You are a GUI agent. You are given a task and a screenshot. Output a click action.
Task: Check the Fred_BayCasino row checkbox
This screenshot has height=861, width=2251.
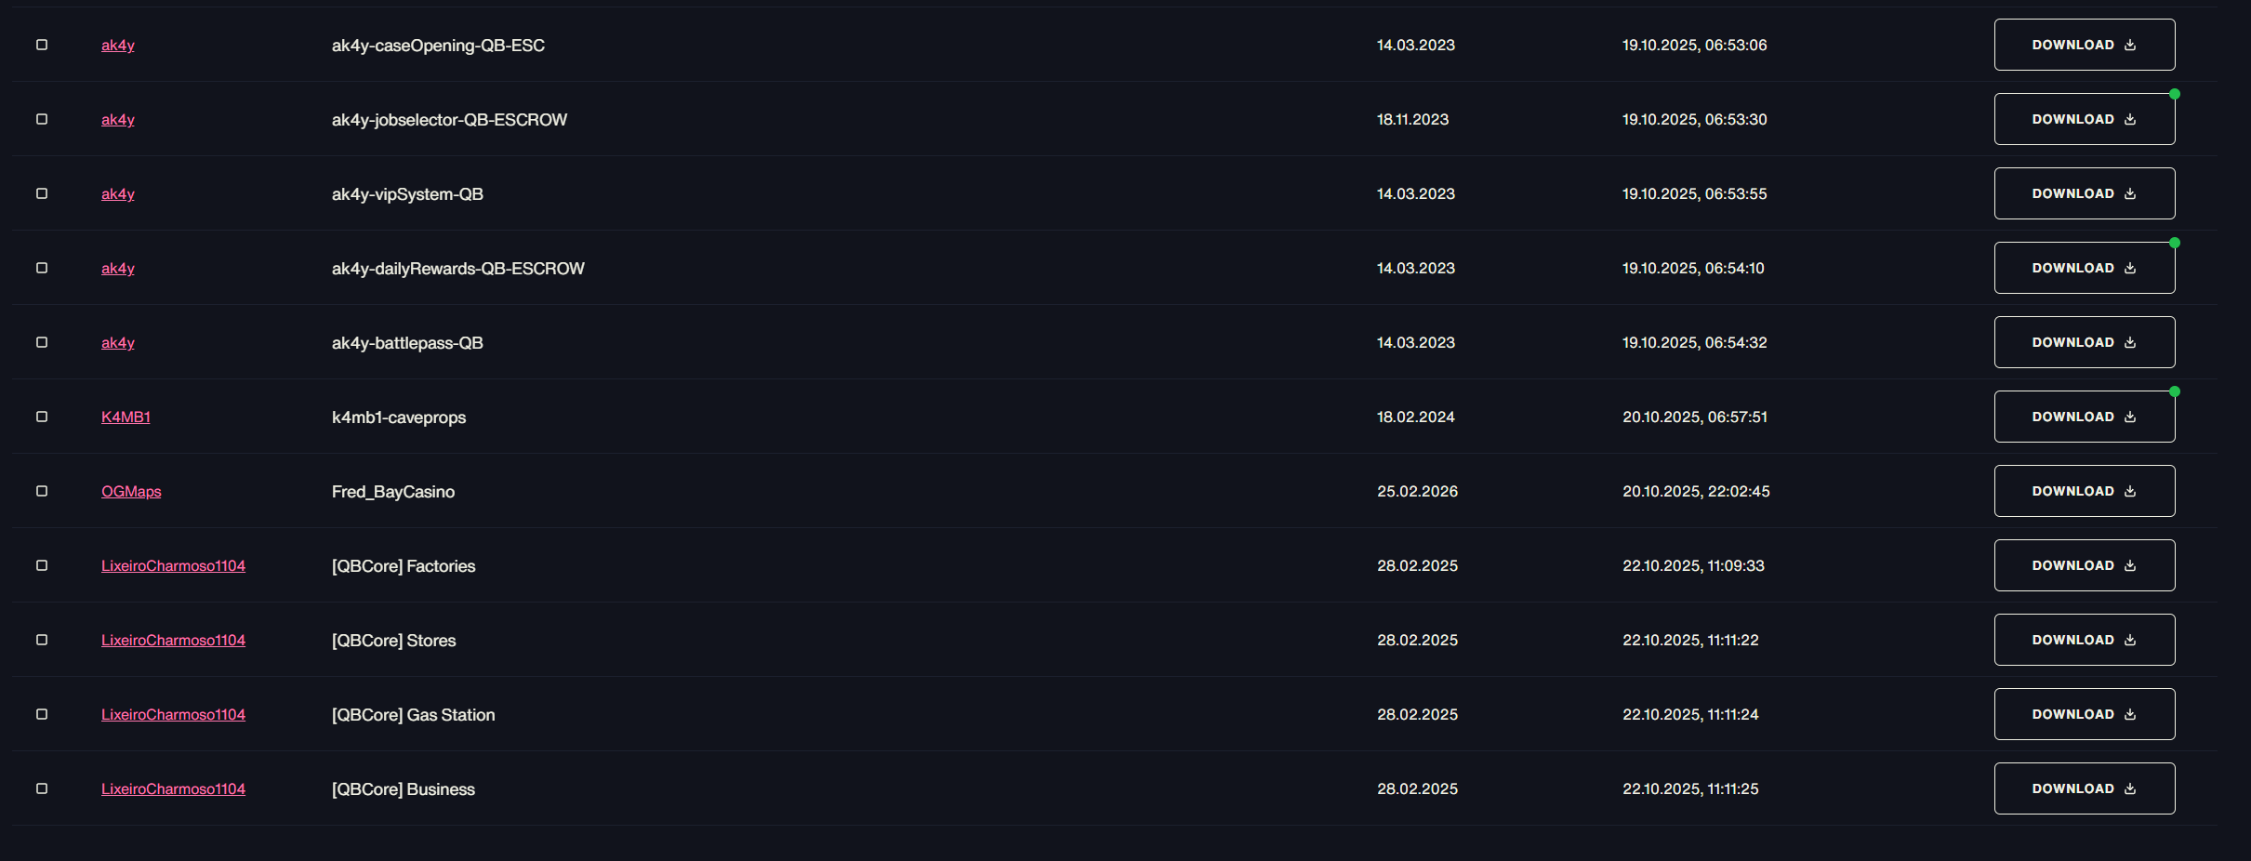[42, 491]
